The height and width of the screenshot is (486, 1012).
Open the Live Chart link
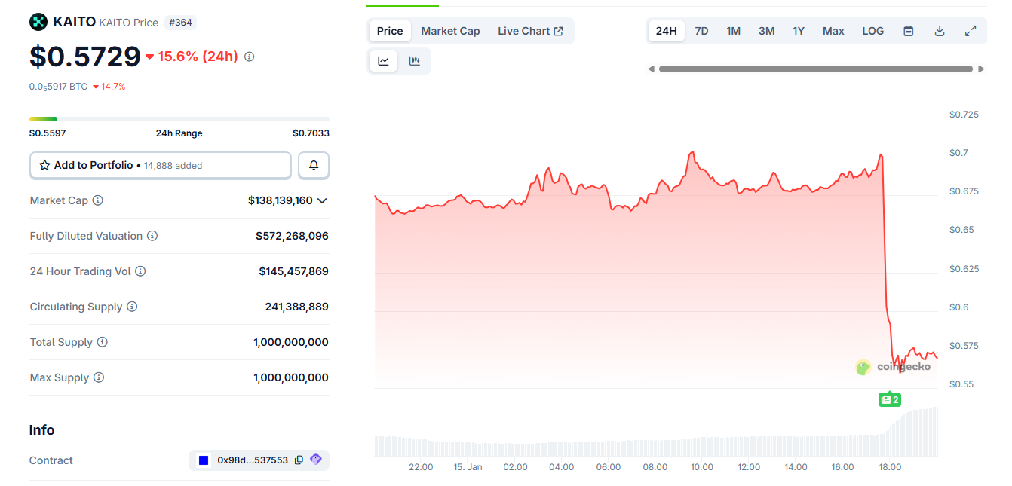pyautogui.click(x=530, y=31)
